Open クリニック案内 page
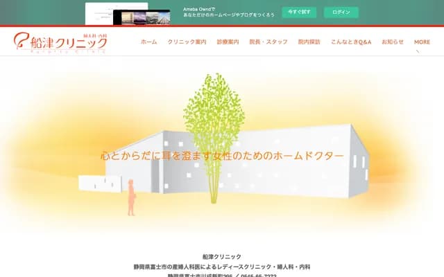The image size is (444, 277). coord(187,42)
